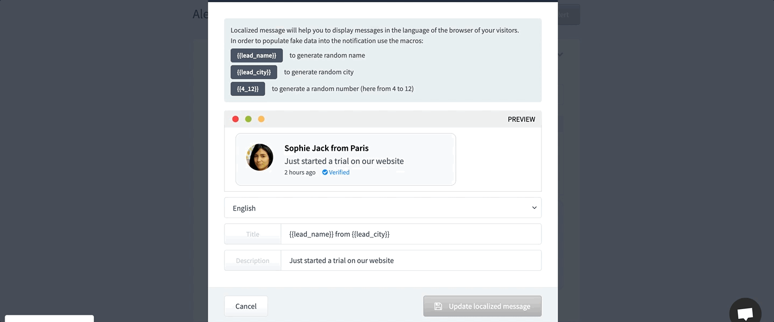This screenshot has width=774, height=322.
Task: Click the Description field label
Action: pyautogui.click(x=252, y=261)
